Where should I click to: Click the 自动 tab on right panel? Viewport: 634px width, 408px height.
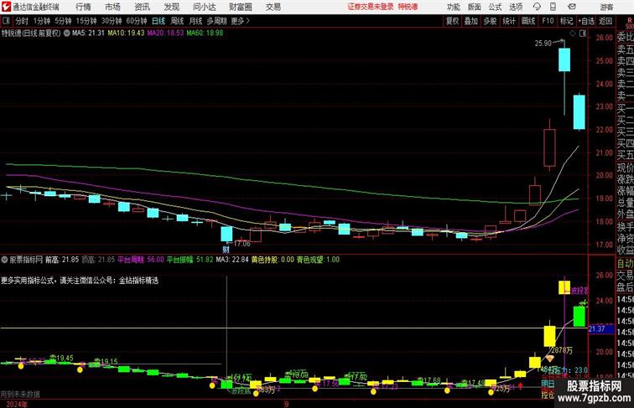click(625, 264)
